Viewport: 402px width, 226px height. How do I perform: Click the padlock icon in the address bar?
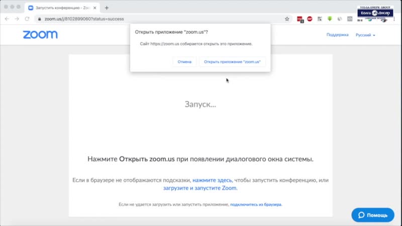pyautogui.click(x=40, y=19)
